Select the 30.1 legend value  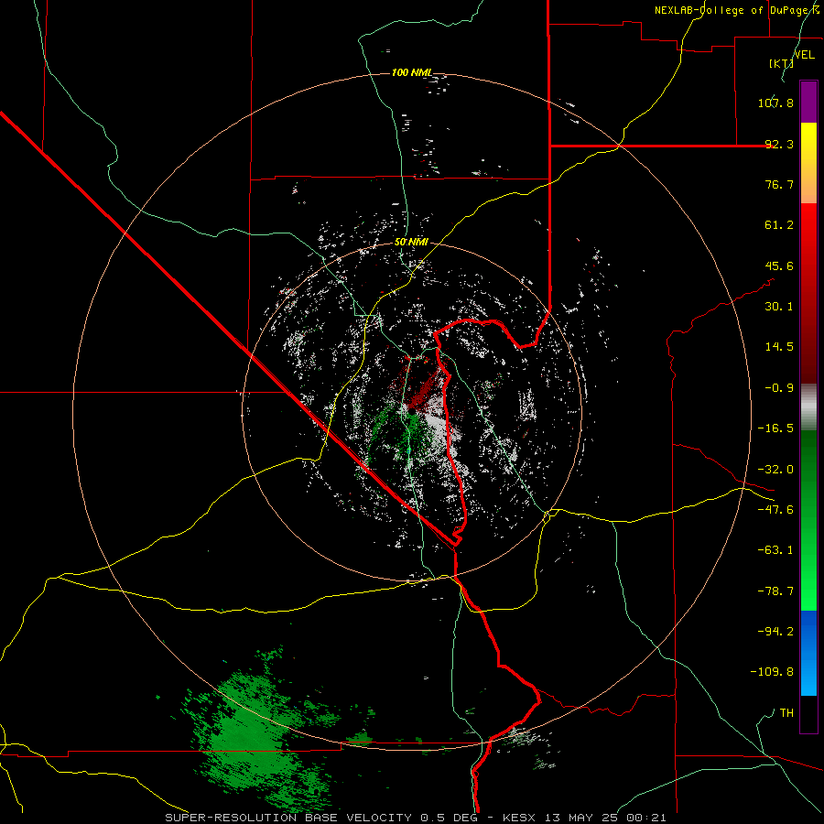click(x=779, y=307)
